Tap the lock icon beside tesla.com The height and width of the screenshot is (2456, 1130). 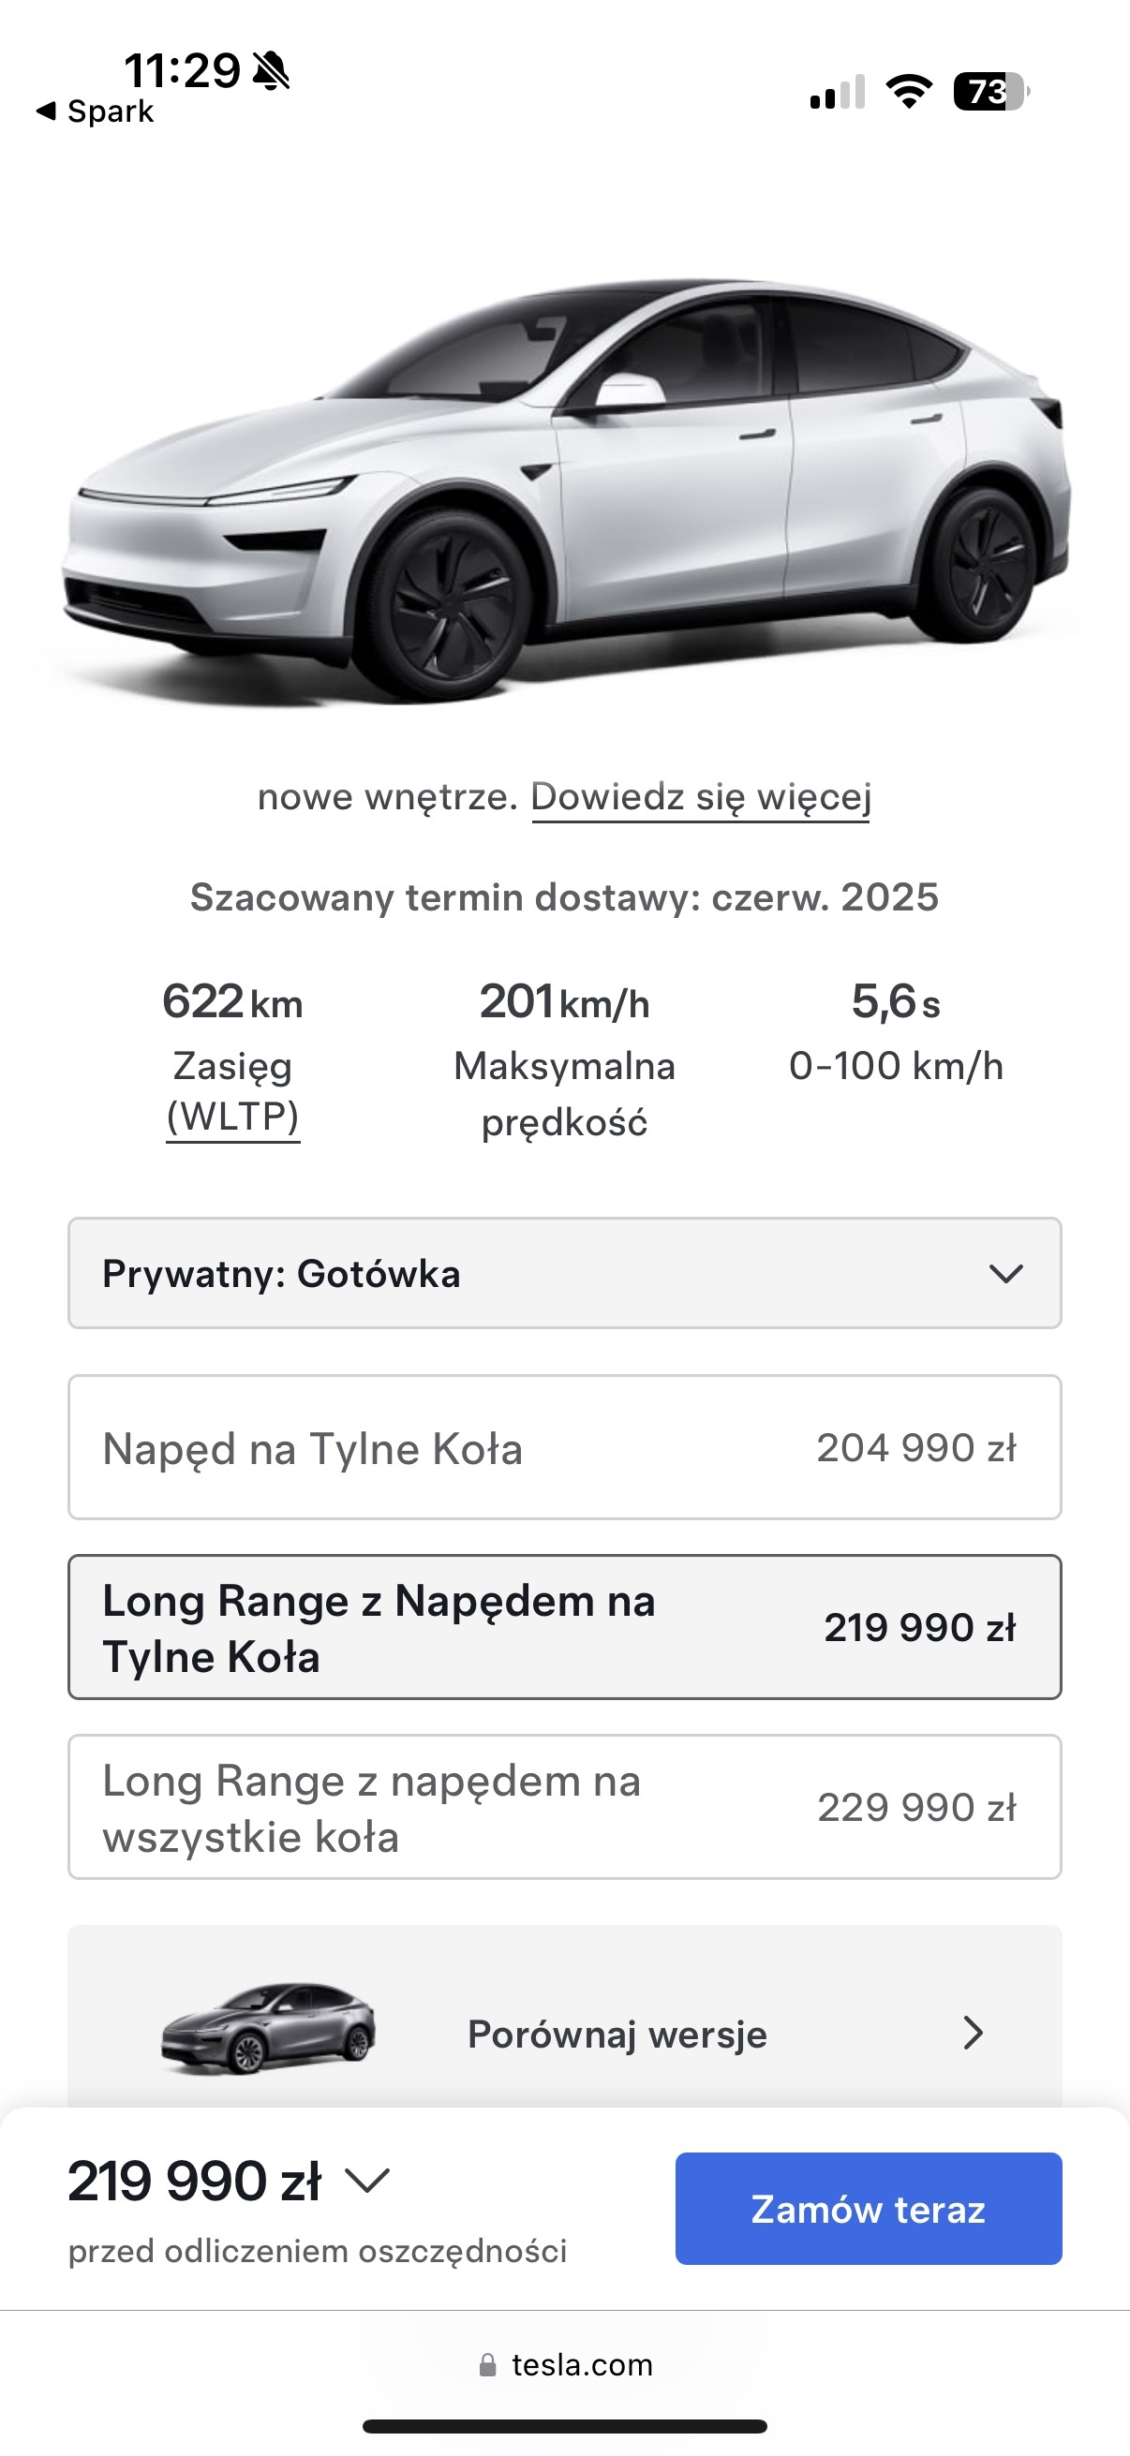tap(487, 2364)
